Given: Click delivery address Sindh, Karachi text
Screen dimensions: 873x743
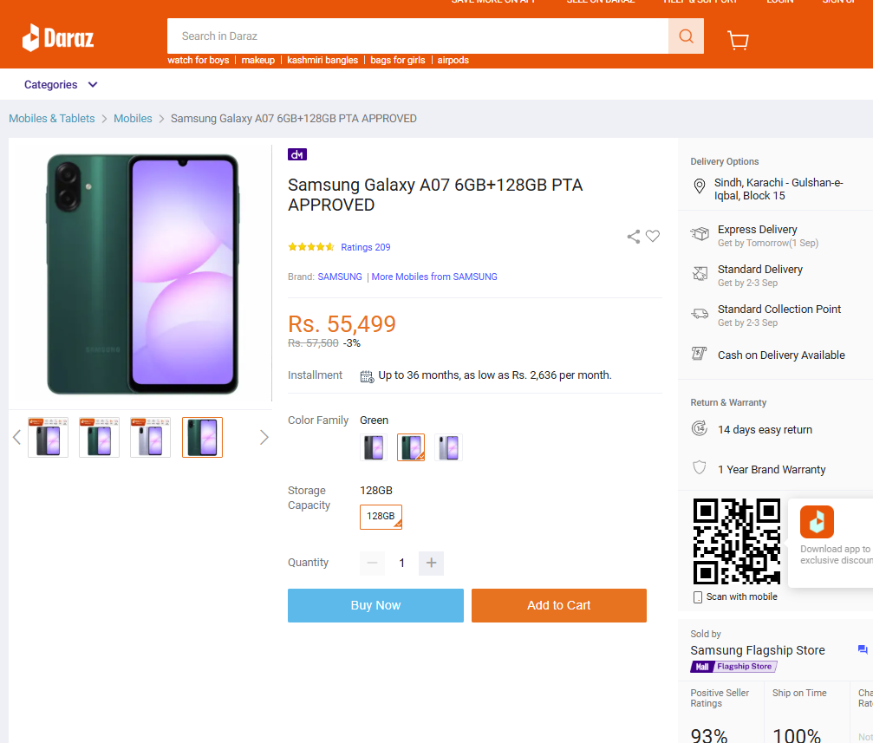Looking at the screenshot, I should coord(779,189).
